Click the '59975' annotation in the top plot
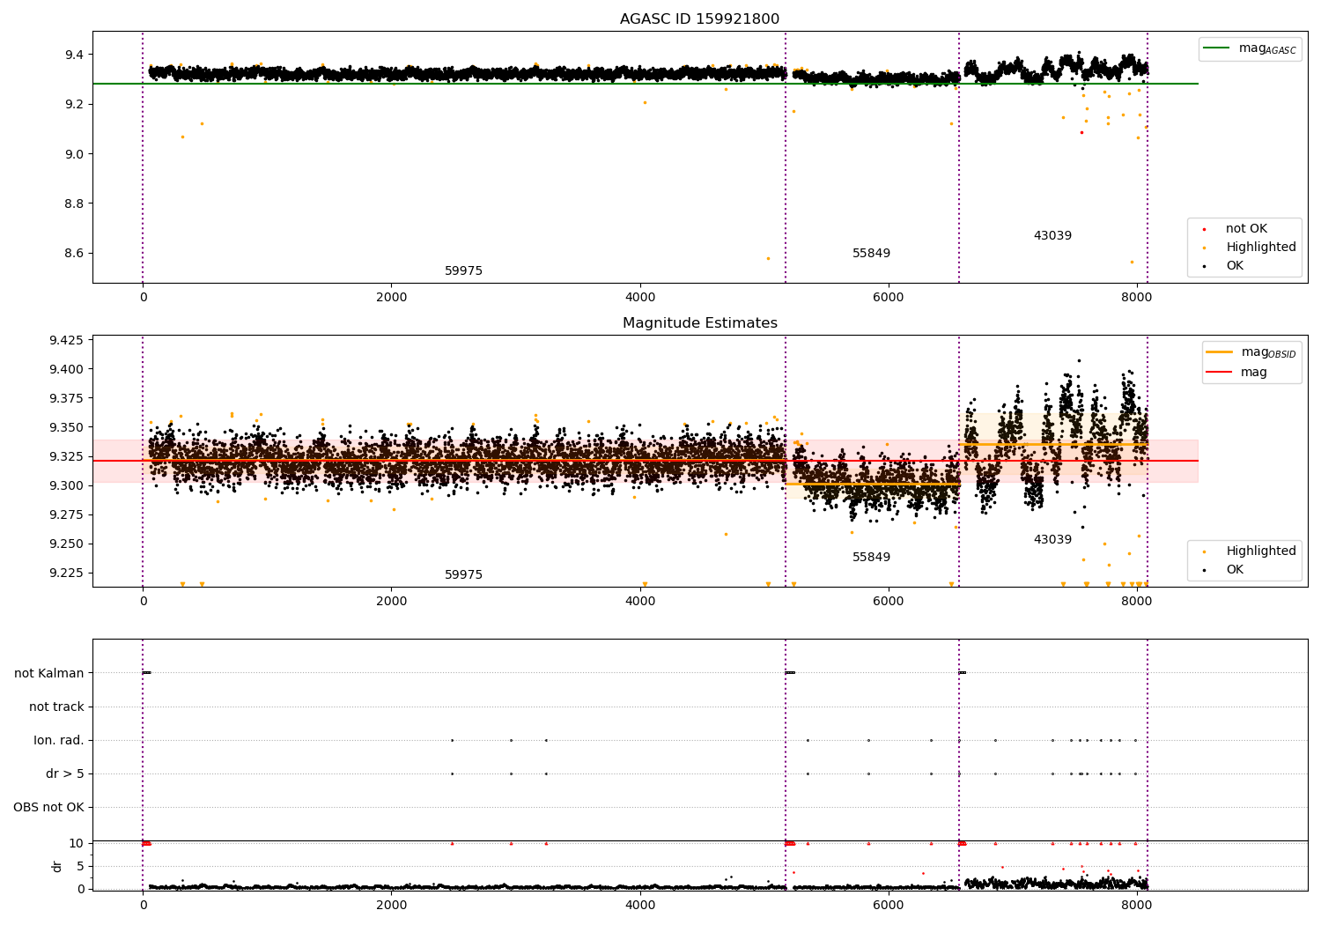 [x=463, y=271]
